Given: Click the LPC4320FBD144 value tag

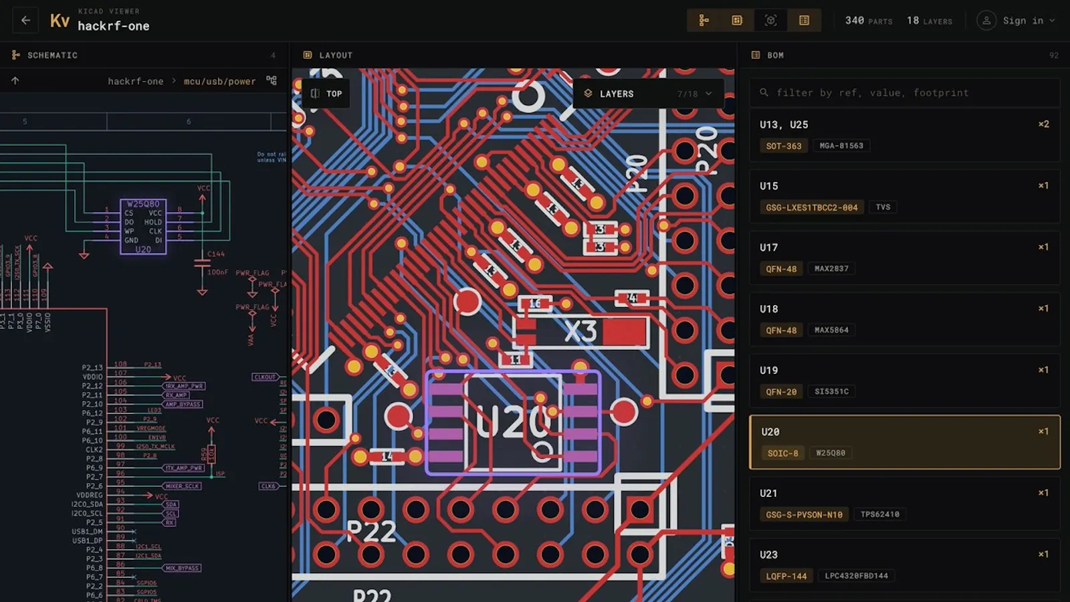Looking at the screenshot, I should 856,576.
